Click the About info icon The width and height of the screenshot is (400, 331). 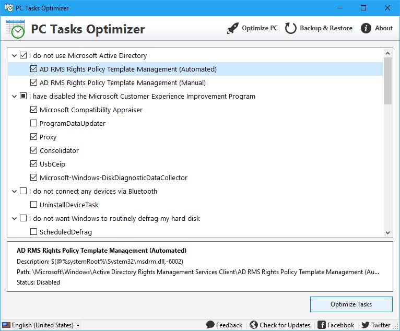point(366,28)
